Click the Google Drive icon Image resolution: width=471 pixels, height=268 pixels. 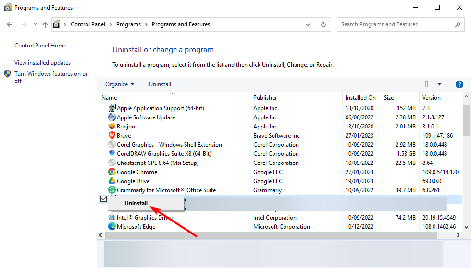(112, 181)
